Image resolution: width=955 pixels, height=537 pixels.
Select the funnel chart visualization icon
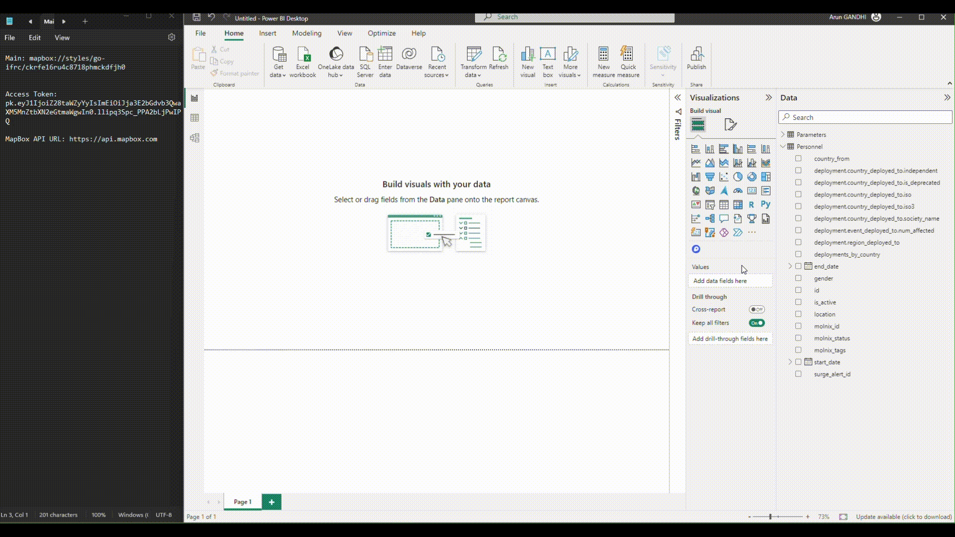[x=710, y=177]
